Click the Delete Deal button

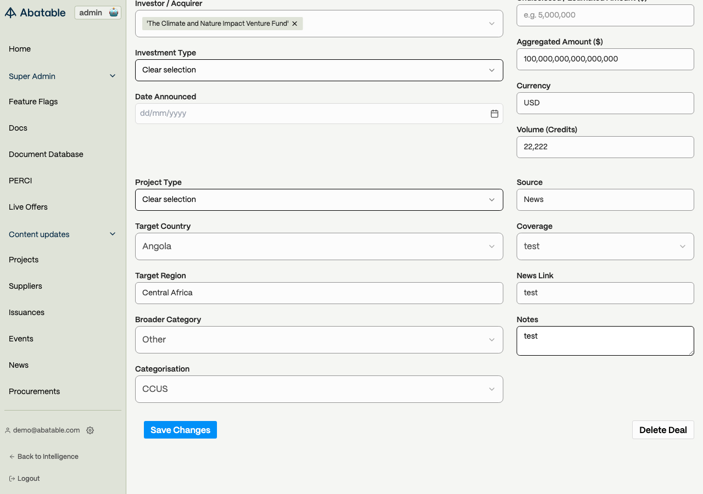(x=663, y=430)
